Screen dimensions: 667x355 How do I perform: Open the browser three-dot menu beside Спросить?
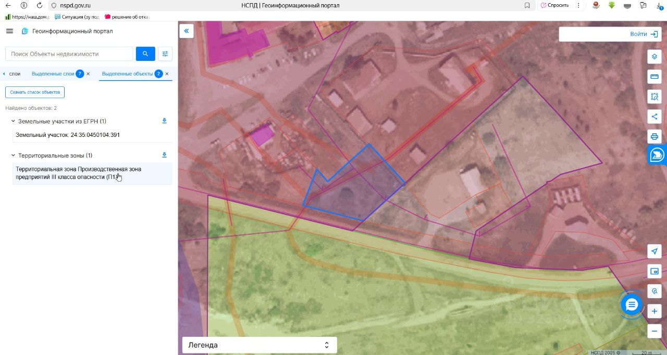(x=578, y=5)
